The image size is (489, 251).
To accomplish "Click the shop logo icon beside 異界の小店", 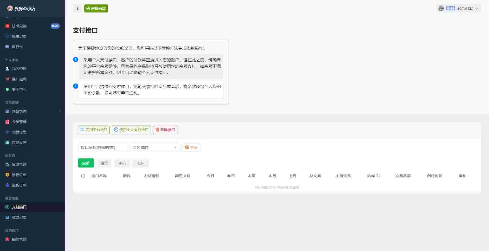I will click(10, 8).
